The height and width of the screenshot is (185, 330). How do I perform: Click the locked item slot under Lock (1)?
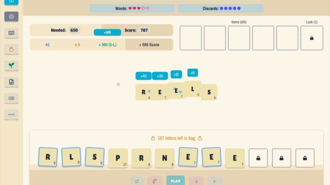pyautogui.click(x=311, y=38)
